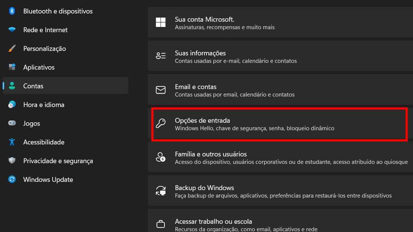Click the Wi-Fi icon for Rede e Internet
This screenshot has height=232, width=413.
pyautogui.click(x=12, y=30)
